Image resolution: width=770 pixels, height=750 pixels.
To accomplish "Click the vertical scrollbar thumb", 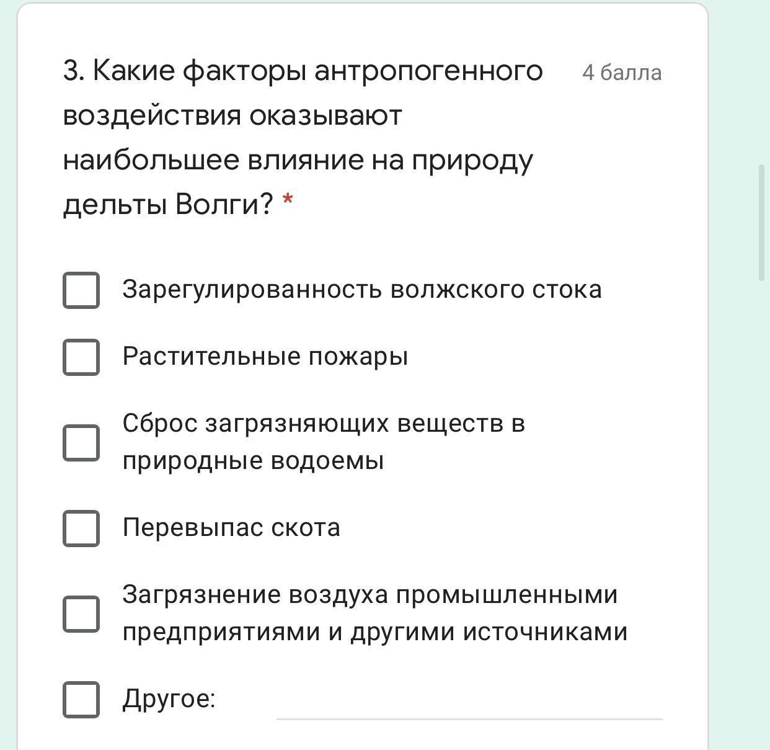I will (762, 222).
